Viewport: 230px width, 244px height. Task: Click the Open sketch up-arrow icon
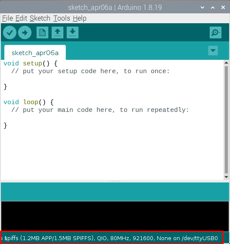coord(57,33)
